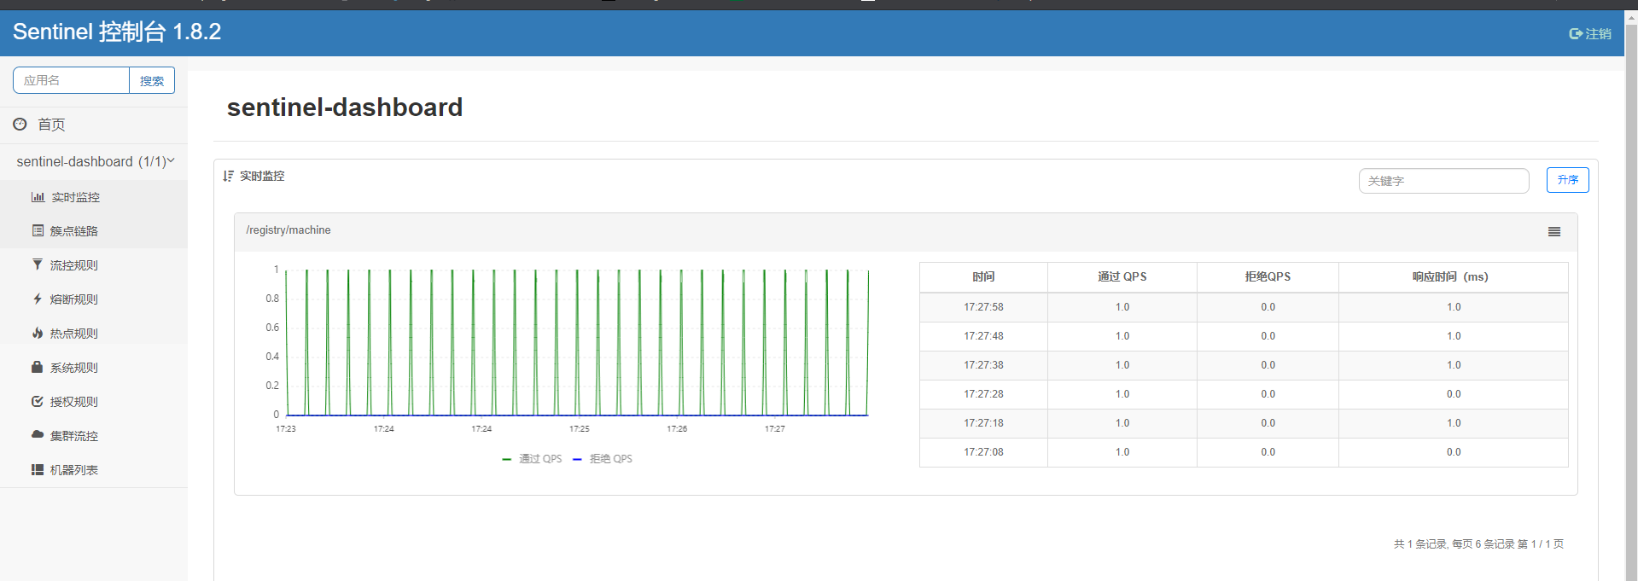Click the 首页 dashboard clock icon
This screenshot has height=581, width=1638.
(20, 125)
